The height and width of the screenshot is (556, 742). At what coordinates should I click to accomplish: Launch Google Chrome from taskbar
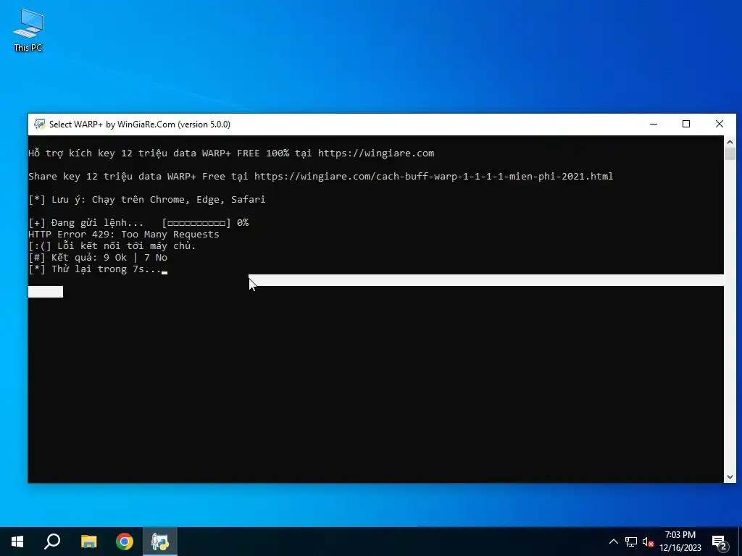pos(125,542)
